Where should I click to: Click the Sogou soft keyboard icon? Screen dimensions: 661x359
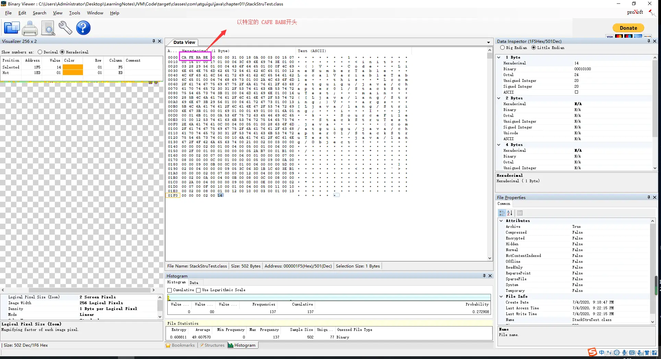point(632,352)
